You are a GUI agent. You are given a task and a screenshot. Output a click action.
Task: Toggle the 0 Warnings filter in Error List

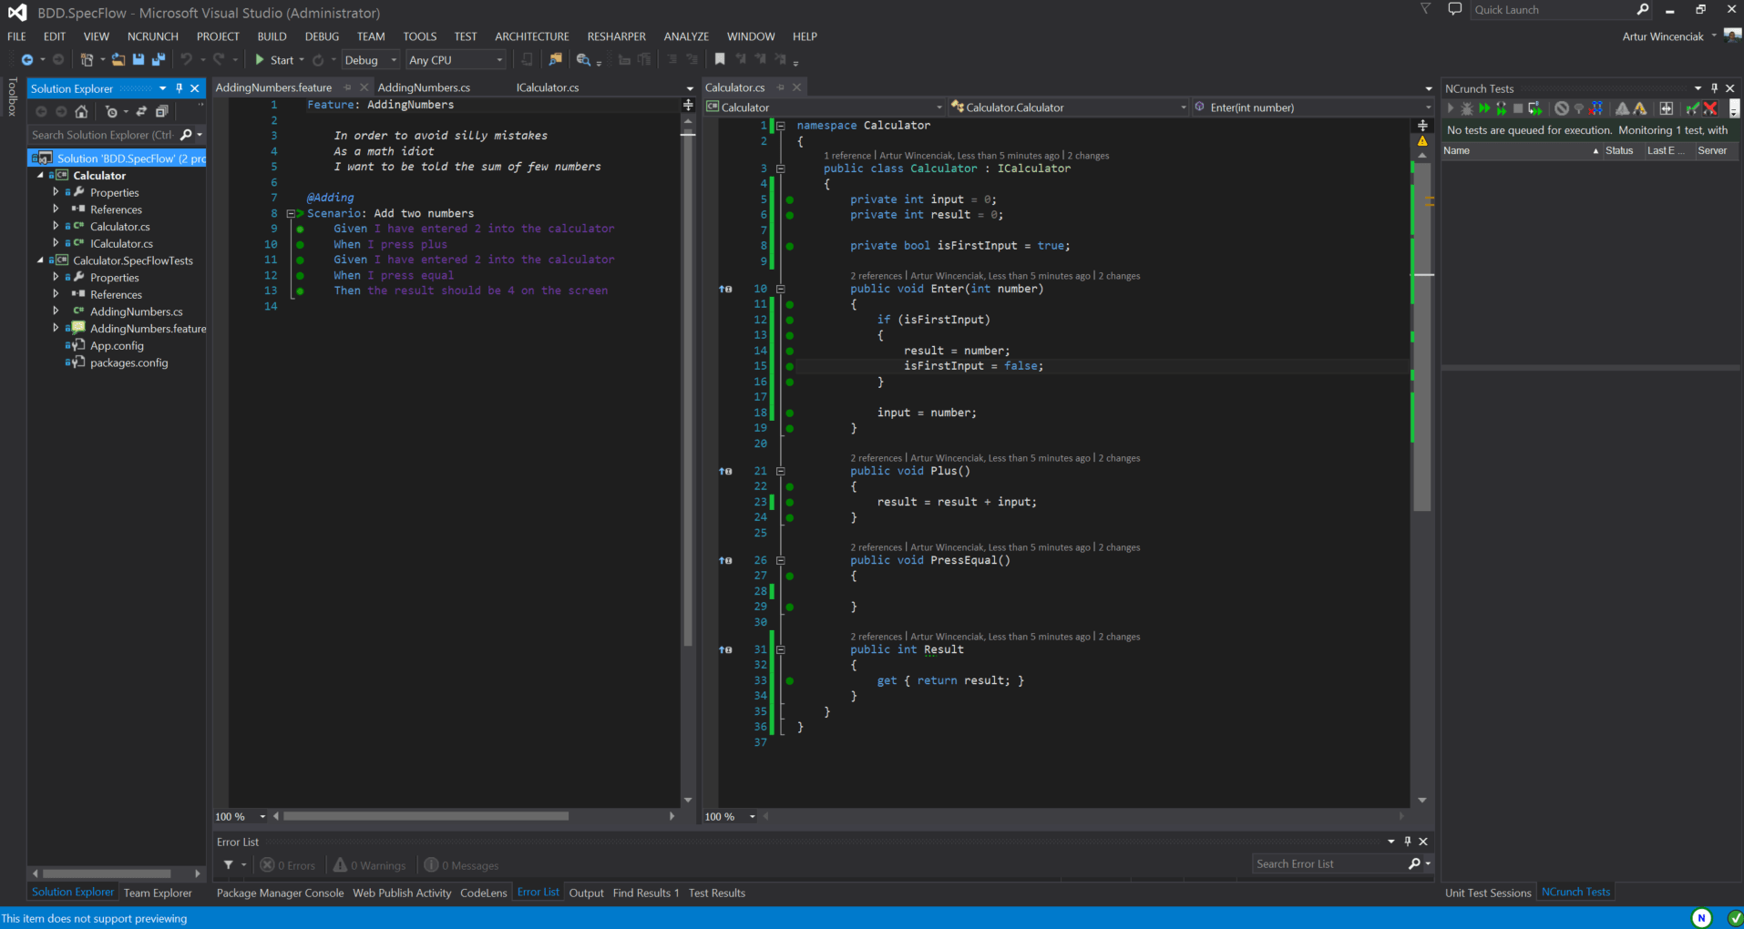pyautogui.click(x=370, y=865)
